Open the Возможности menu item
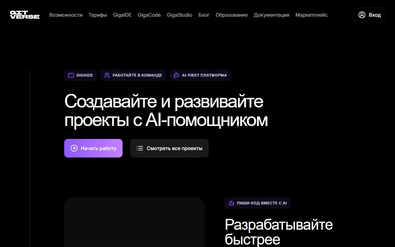395x247 pixels. 66,15
